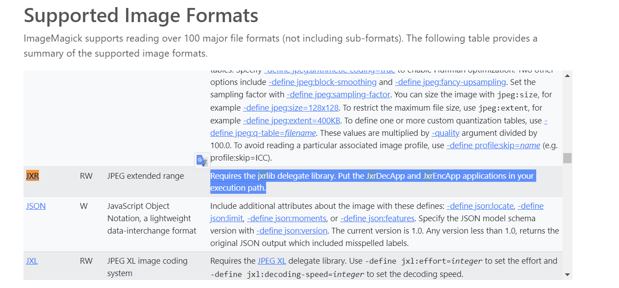The height and width of the screenshot is (288, 619).
Task: Click the scrollbar up arrow
Action: 567,75
